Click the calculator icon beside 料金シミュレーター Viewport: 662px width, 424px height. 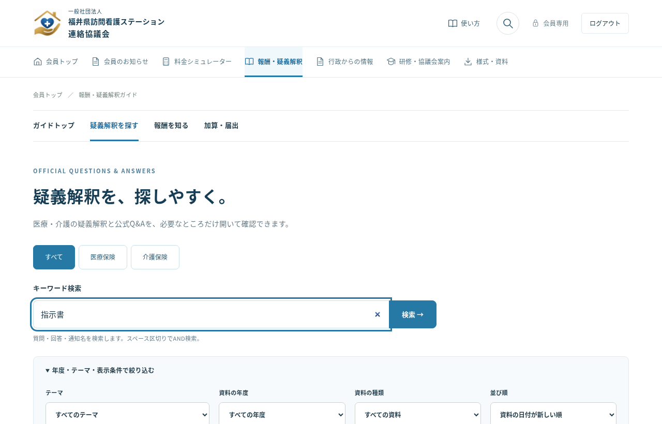click(x=166, y=62)
